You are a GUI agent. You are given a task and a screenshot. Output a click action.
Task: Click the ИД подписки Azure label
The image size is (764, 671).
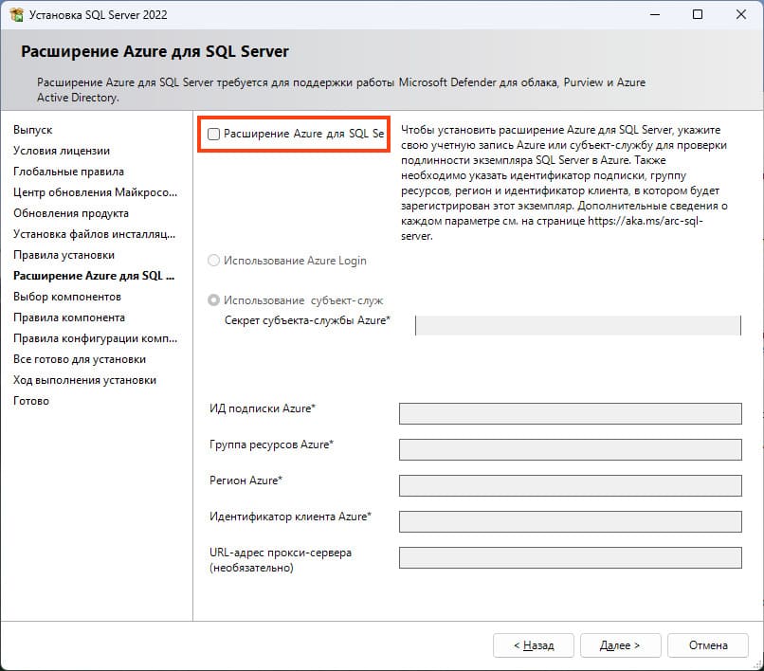263,408
